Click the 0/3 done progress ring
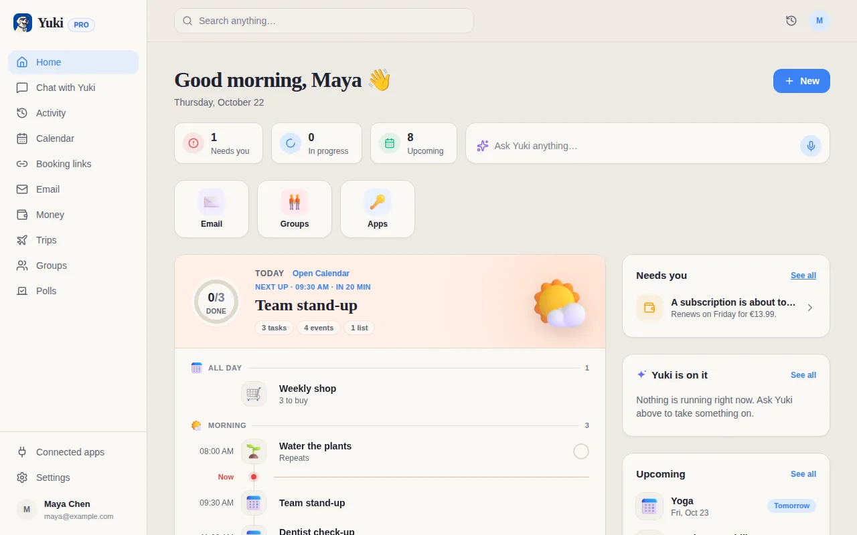Screen dimensions: 857x535 coord(216,302)
